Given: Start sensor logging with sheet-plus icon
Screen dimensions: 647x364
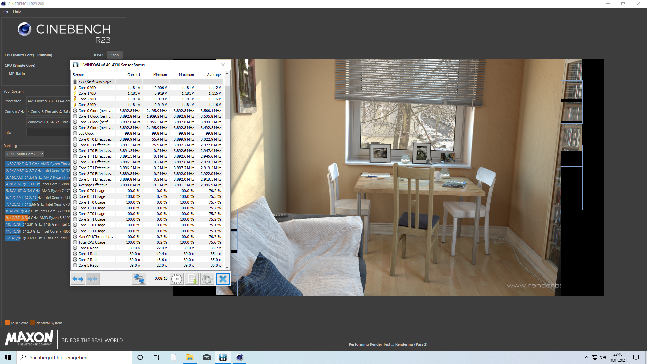Looking at the screenshot, I should pyautogui.click(x=192, y=279).
